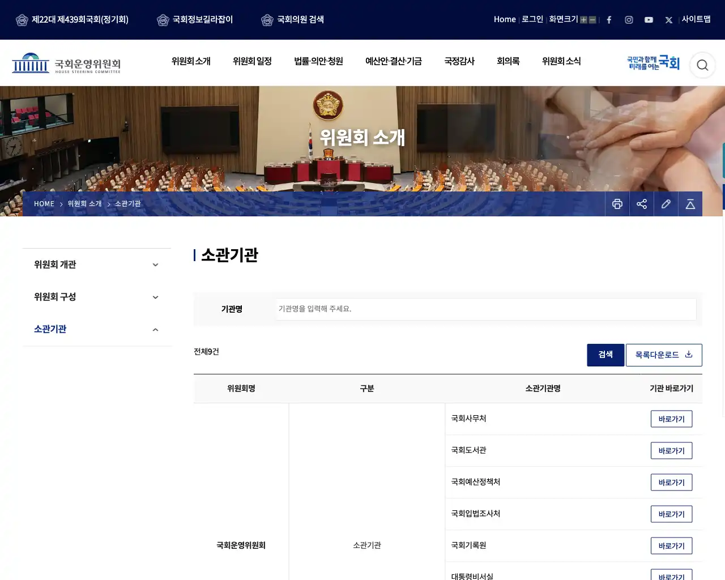725x580 pixels.
Task: Open the Facebook icon link
Action: point(609,20)
